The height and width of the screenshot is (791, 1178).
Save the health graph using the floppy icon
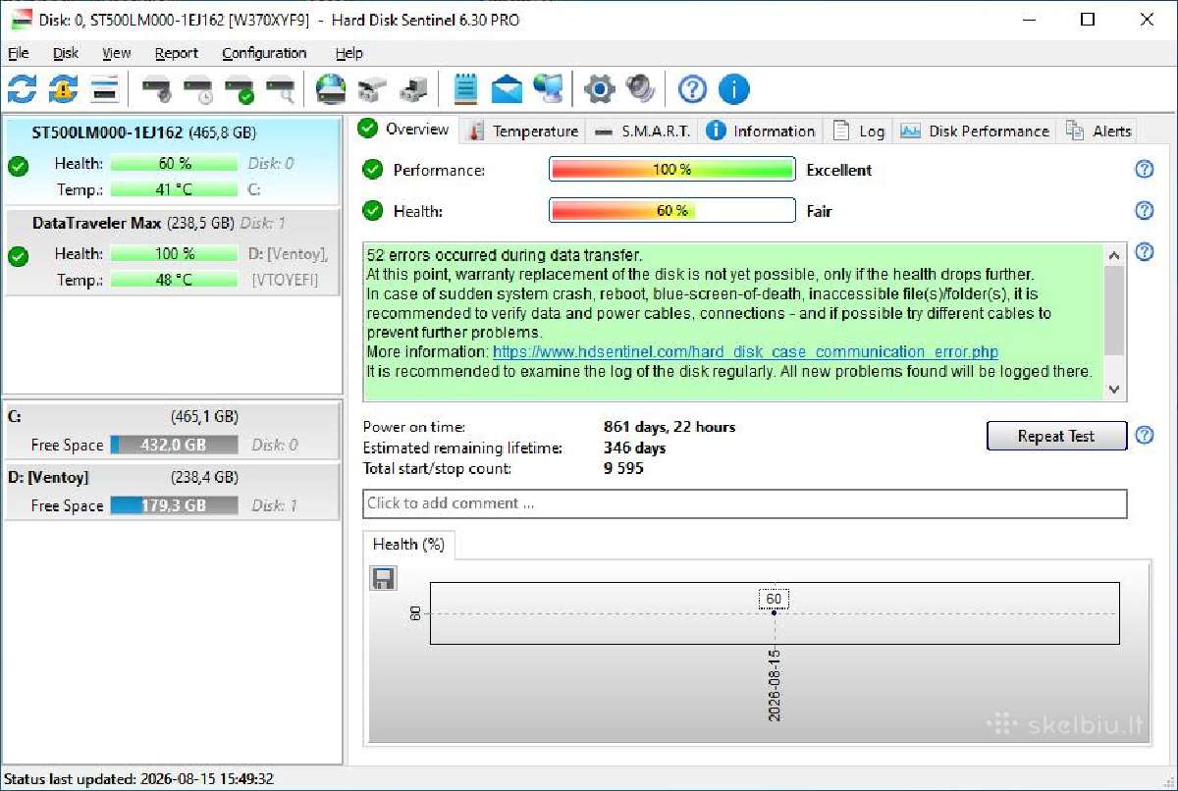point(383,578)
